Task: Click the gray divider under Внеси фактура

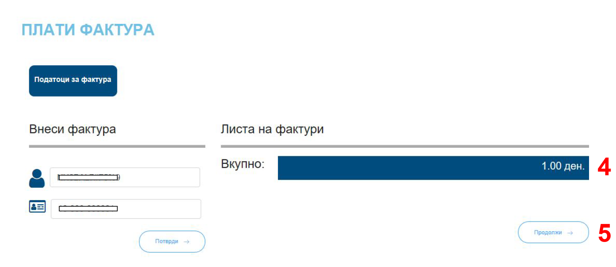Action: coord(117,147)
